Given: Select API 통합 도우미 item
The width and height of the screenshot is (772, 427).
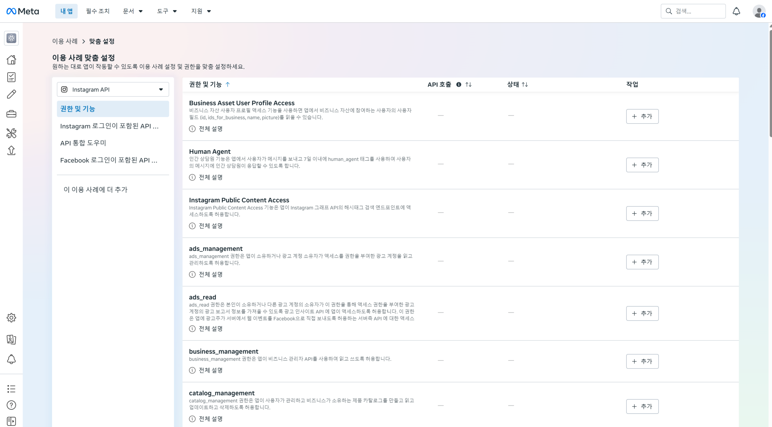Looking at the screenshot, I should [x=113, y=143].
